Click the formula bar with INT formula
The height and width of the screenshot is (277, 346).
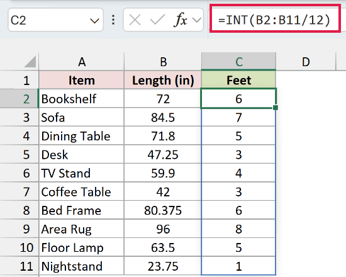(x=274, y=20)
